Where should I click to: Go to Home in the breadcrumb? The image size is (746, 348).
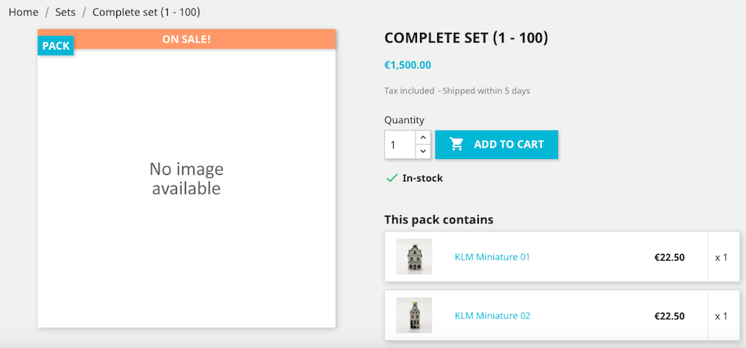tap(23, 13)
